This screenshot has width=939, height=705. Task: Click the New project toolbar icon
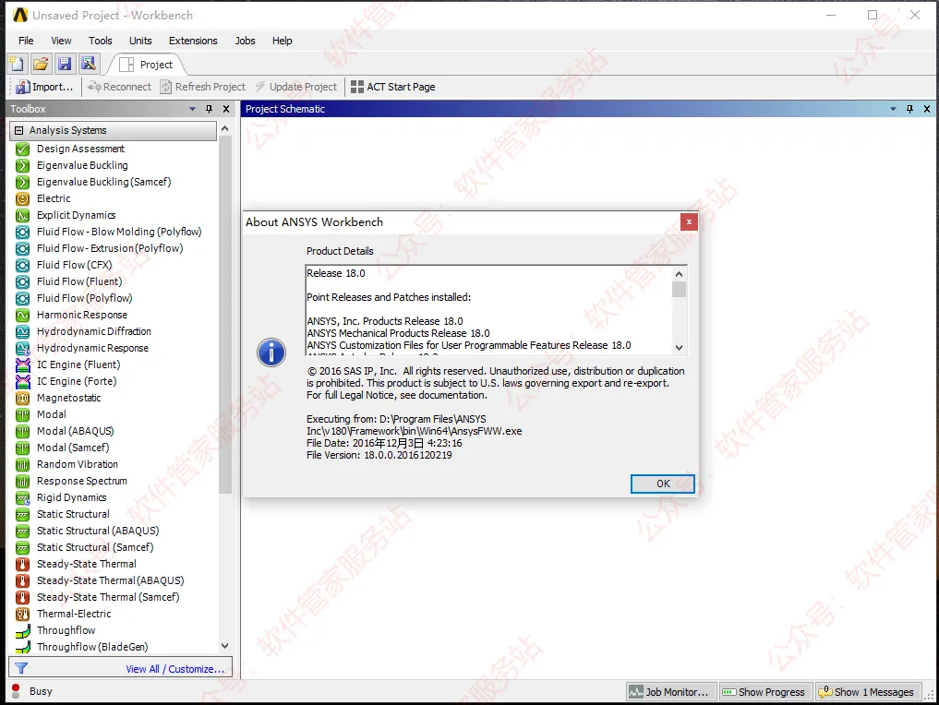click(17, 64)
